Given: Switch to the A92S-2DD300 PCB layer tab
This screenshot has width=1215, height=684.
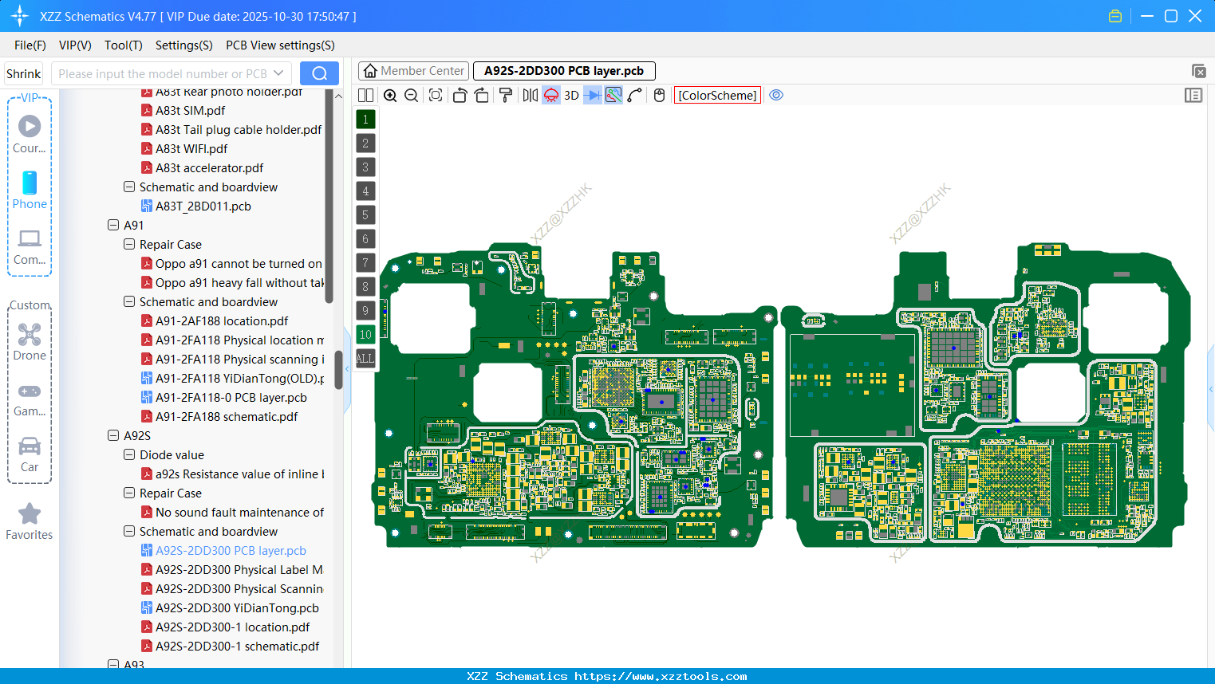Looking at the screenshot, I should 564,71.
